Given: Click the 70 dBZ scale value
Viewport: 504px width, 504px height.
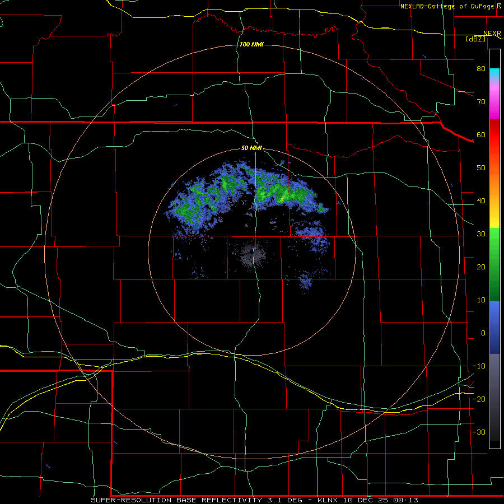Looking at the screenshot, I should click(x=481, y=101).
